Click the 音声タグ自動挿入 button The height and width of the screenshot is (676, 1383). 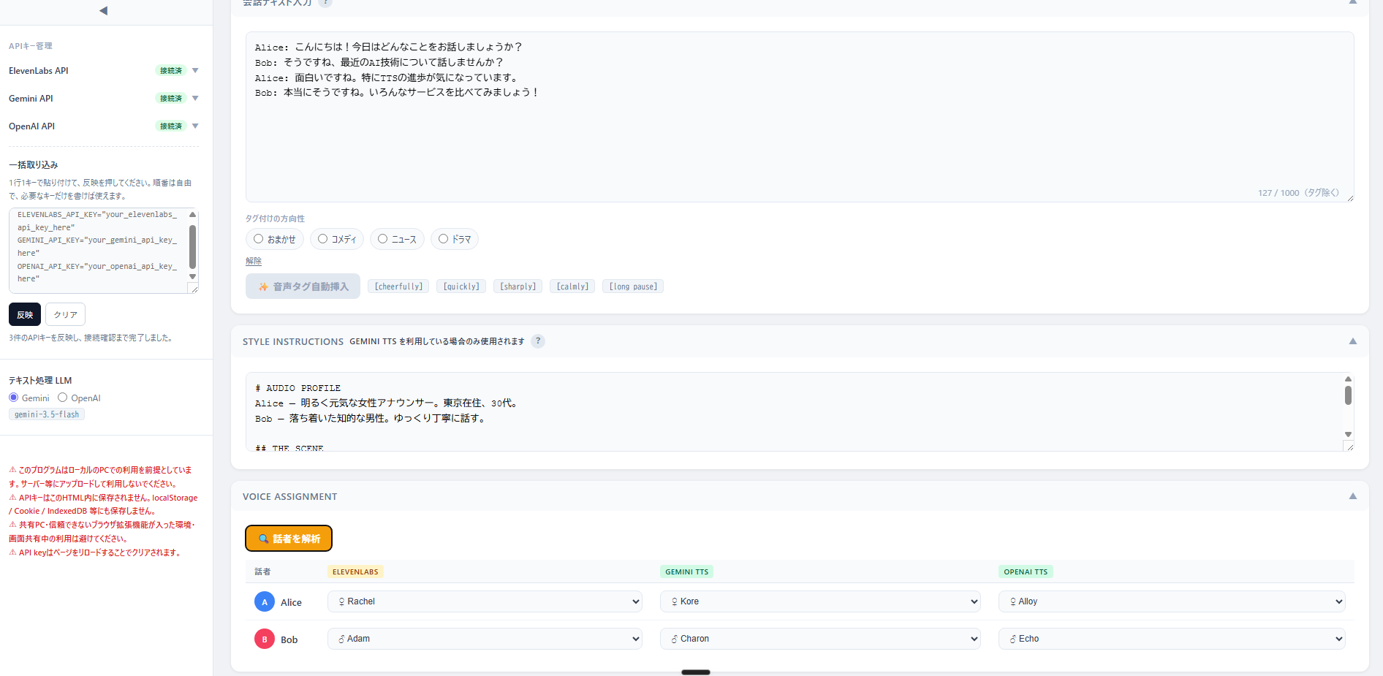click(303, 286)
